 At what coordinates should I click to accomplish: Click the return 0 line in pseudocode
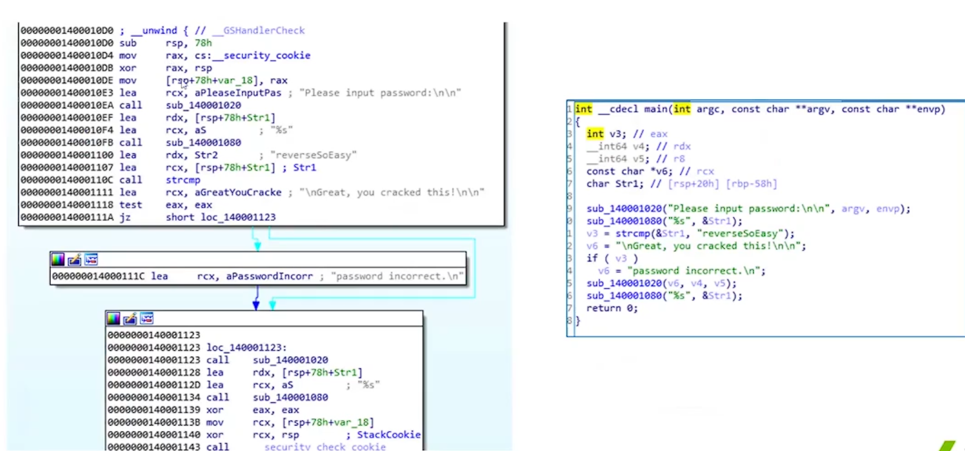click(x=612, y=308)
